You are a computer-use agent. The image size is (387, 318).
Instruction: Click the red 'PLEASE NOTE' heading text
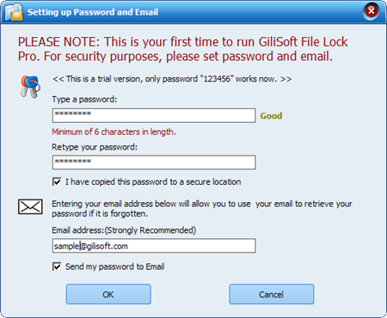click(x=182, y=49)
